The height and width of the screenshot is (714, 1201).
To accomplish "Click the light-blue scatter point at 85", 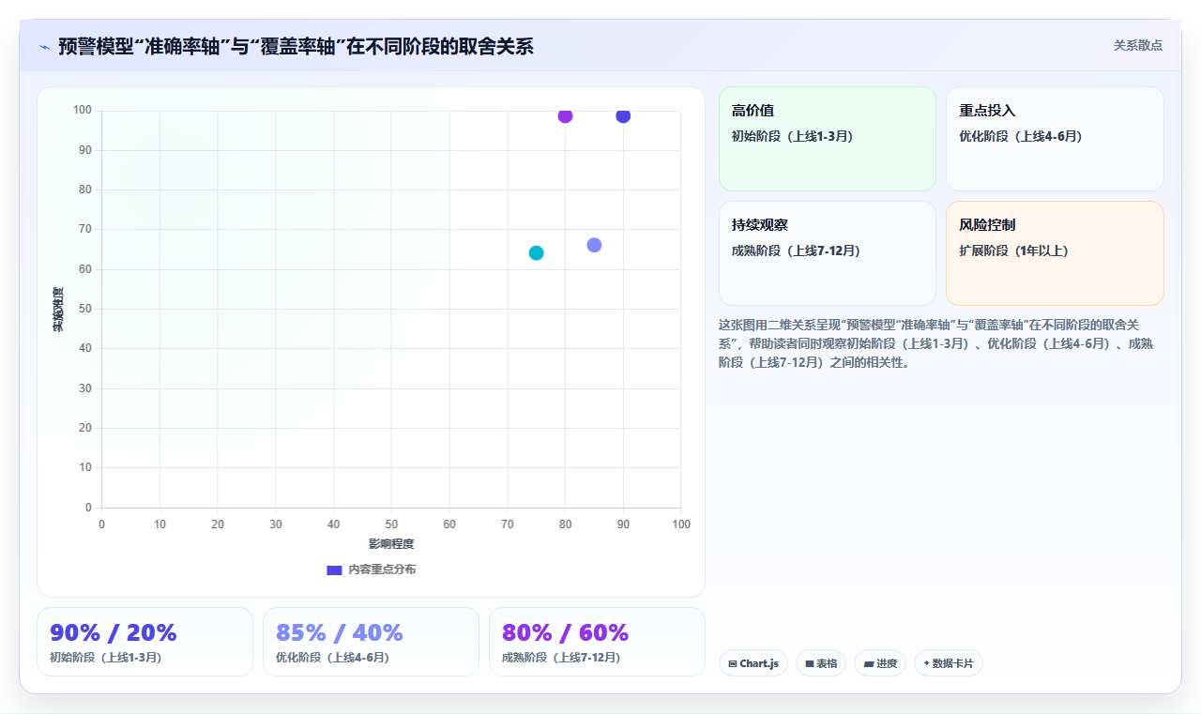I will click(x=594, y=245).
